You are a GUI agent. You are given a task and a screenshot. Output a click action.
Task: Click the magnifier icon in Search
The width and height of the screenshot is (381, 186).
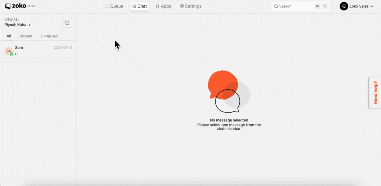(x=276, y=6)
